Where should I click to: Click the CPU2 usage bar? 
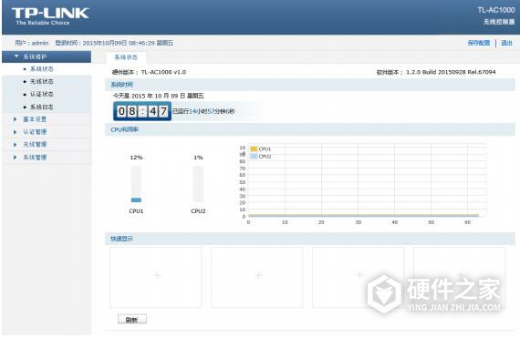[x=198, y=184]
